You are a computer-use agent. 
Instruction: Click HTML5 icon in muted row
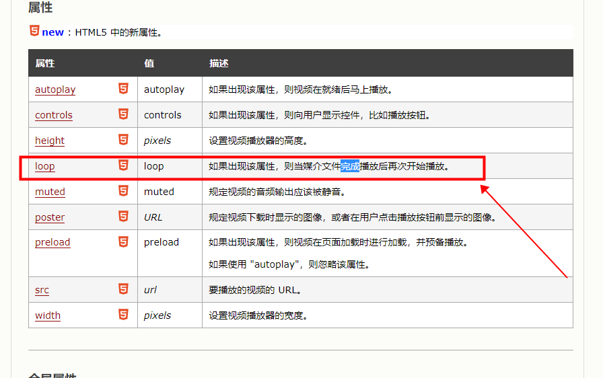click(x=123, y=190)
